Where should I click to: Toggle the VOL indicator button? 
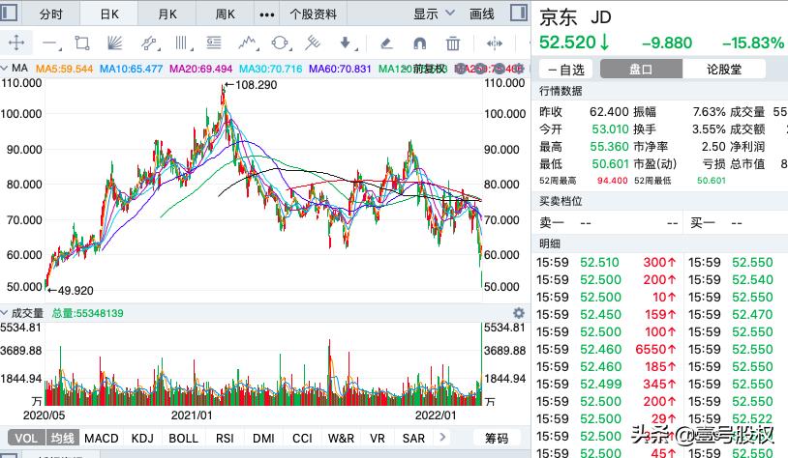coord(23,438)
